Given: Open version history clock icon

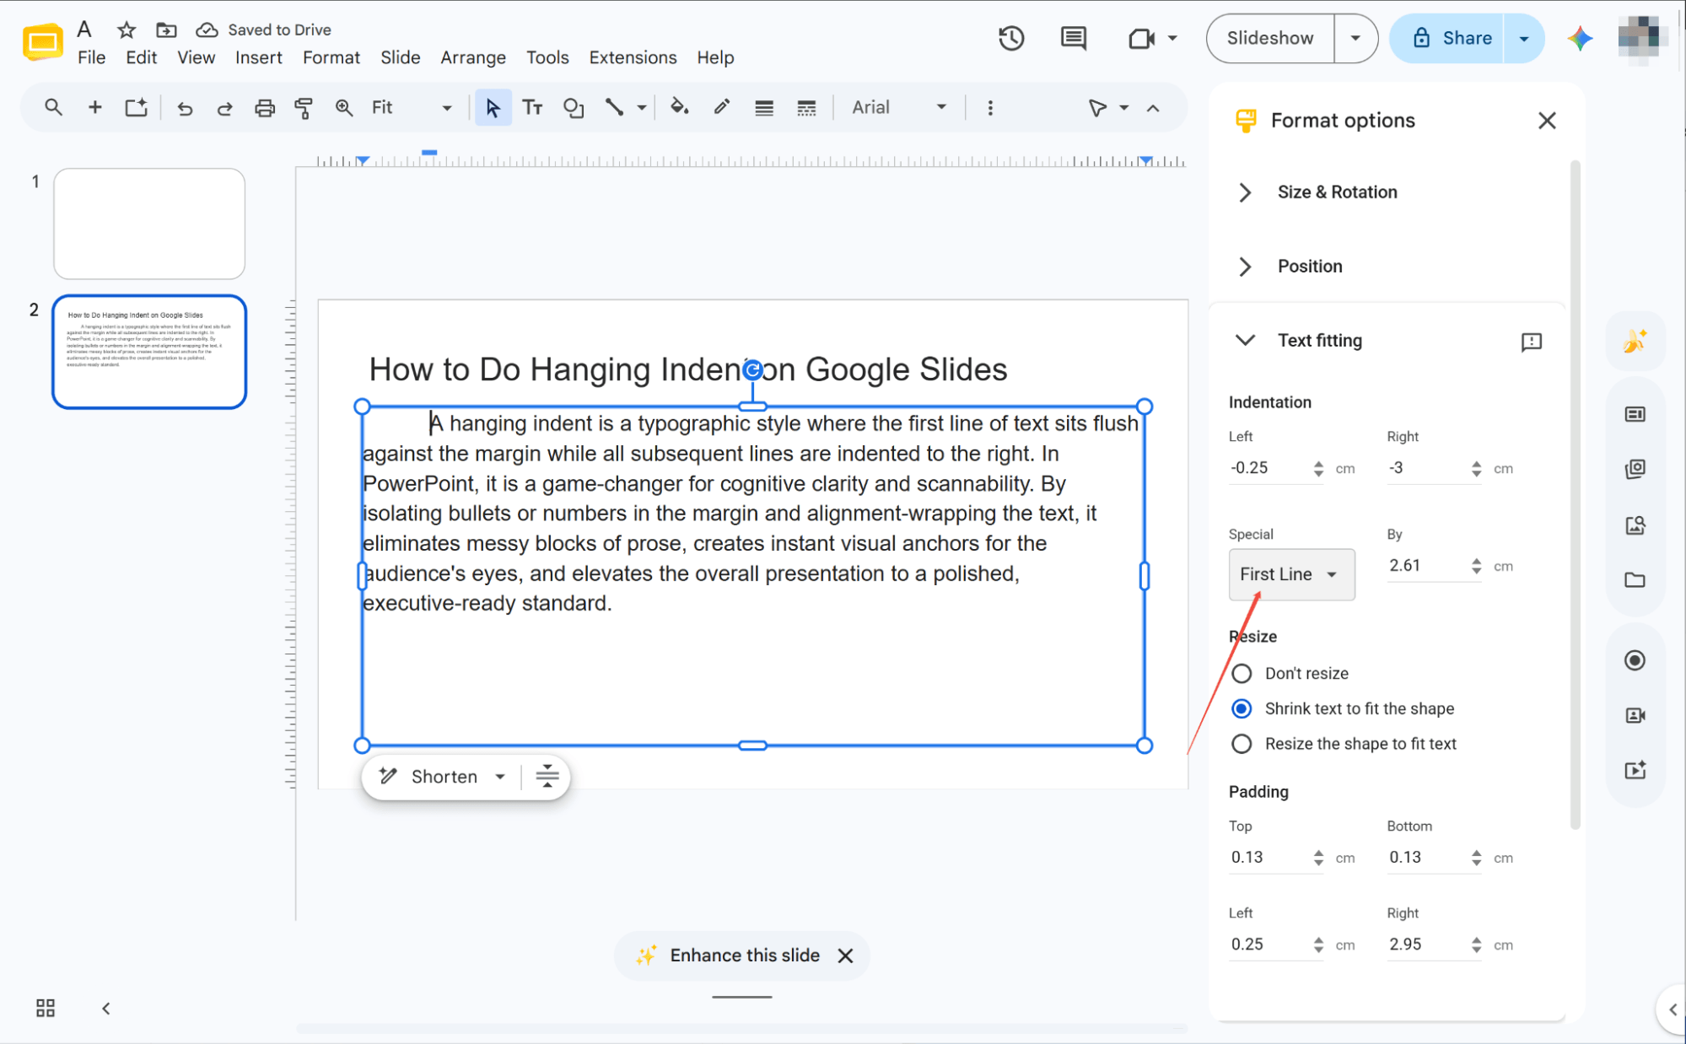Looking at the screenshot, I should [1011, 38].
